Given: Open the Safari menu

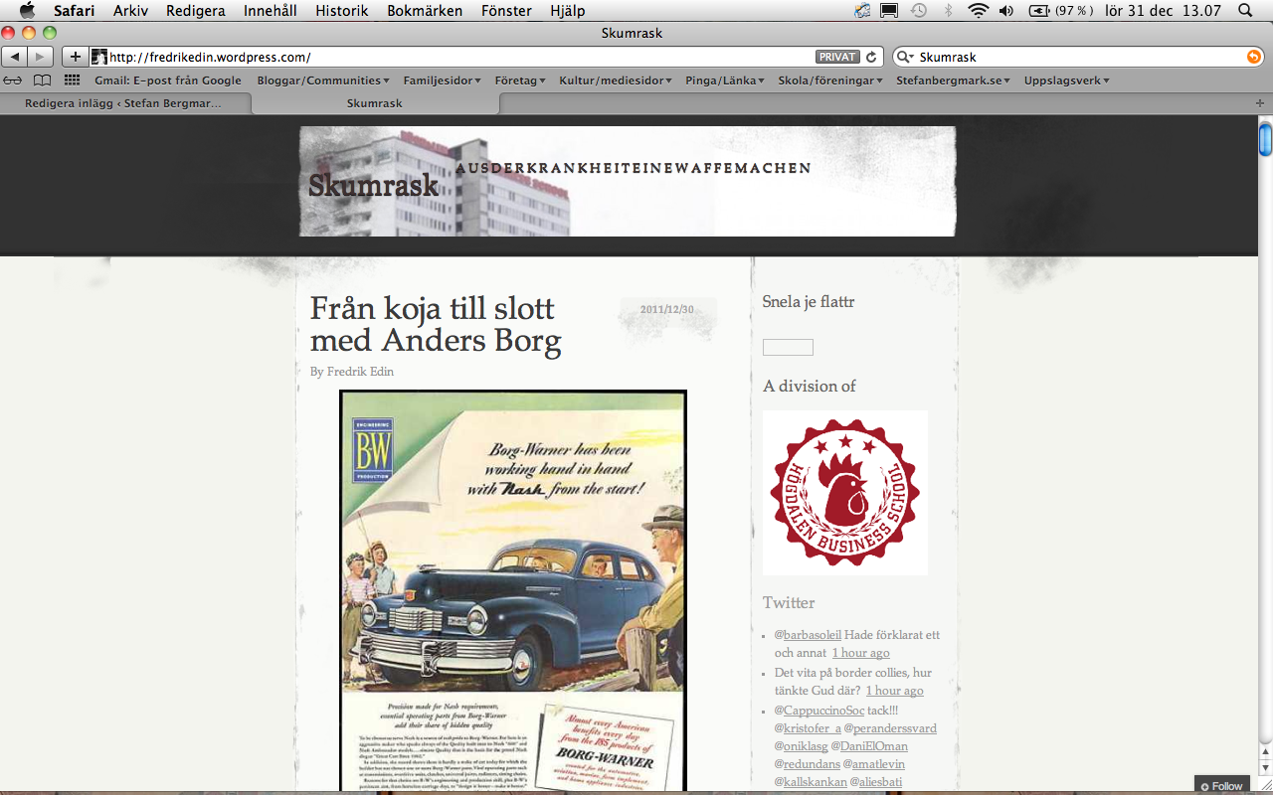Looking at the screenshot, I should tap(75, 11).
